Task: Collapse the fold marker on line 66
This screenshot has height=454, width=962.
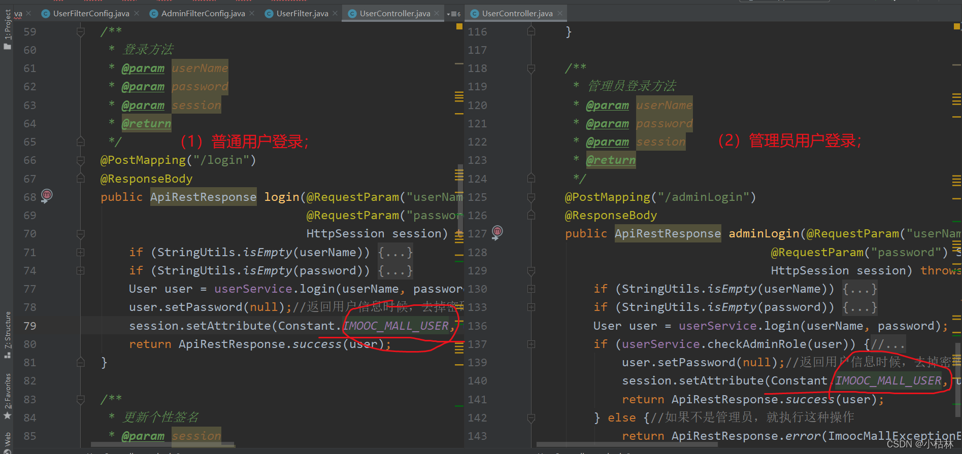Action: point(81,160)
